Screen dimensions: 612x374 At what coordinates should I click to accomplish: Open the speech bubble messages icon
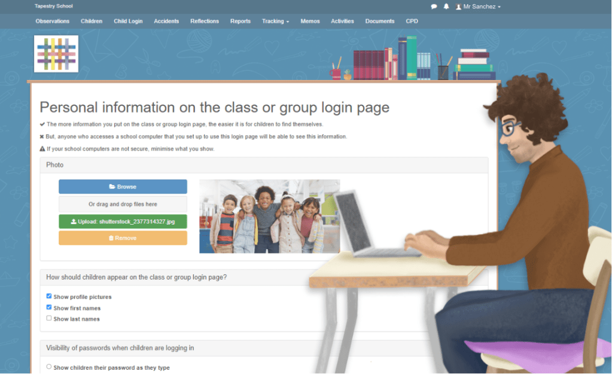[434, 7]
